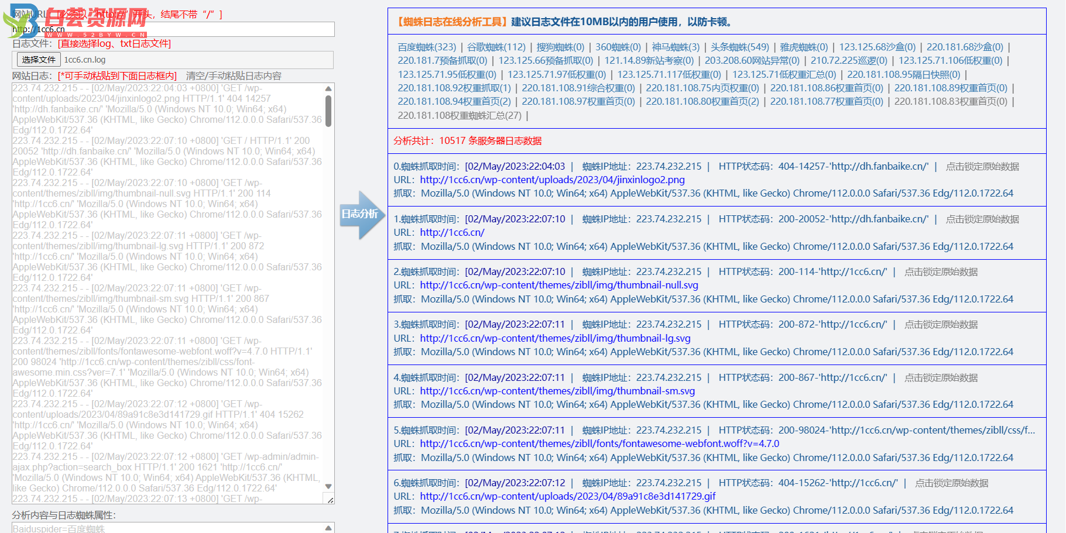Screen dimensions: 1066x533
Task: Filter by 雅虎蜘蛛(0)
Action: click(804, 47)
